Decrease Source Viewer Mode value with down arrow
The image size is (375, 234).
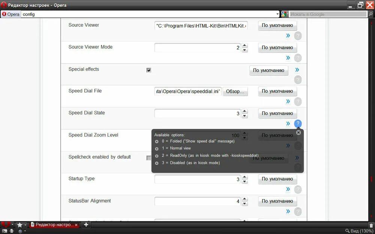(x=244, y=50)
